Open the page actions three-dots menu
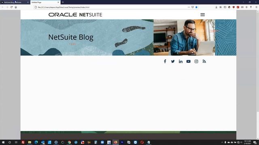Screen dimensions: 259x145 (189, 7)
